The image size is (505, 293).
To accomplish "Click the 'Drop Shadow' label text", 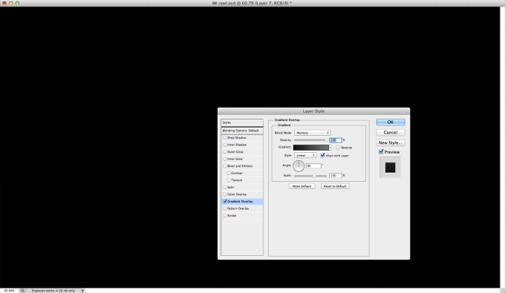I will coord(237,138).
